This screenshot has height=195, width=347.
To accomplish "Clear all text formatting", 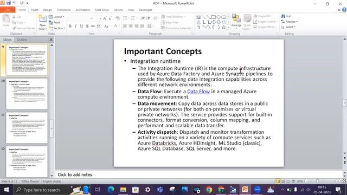I will click(118, 18).
